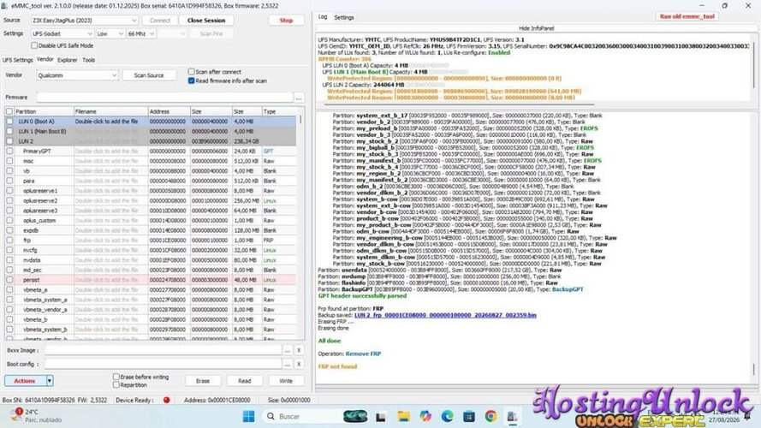Image resolution: width=761 pixels, height=428 pixels.
Task: Check the frp partition checkbox
Action: [x=9, y=241]
